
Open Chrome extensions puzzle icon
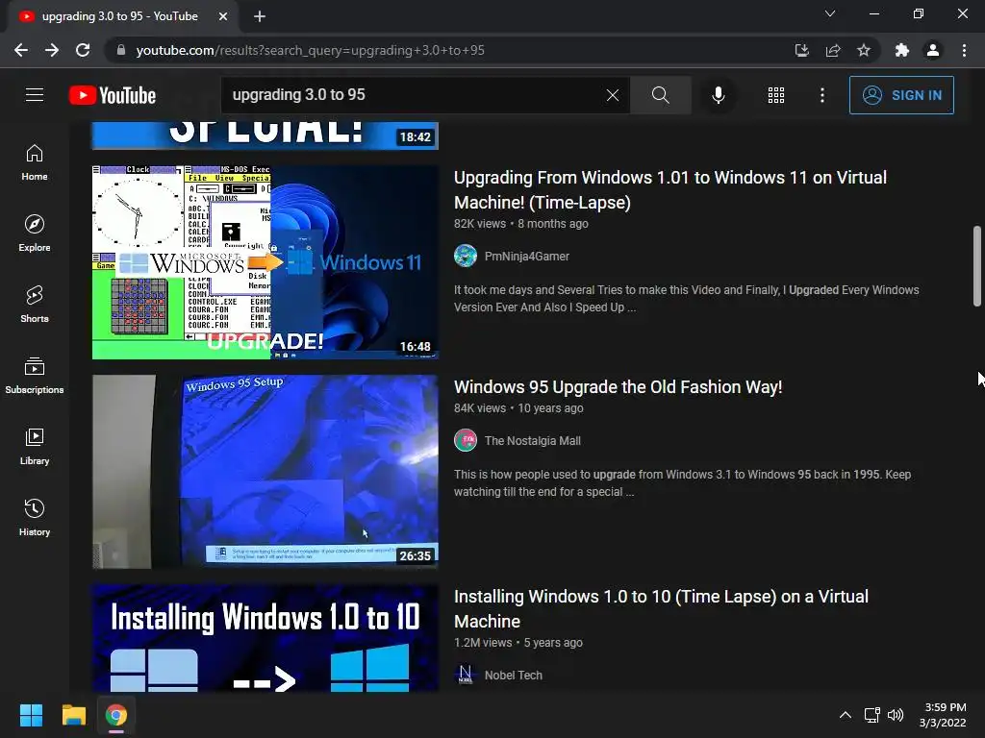901,50
